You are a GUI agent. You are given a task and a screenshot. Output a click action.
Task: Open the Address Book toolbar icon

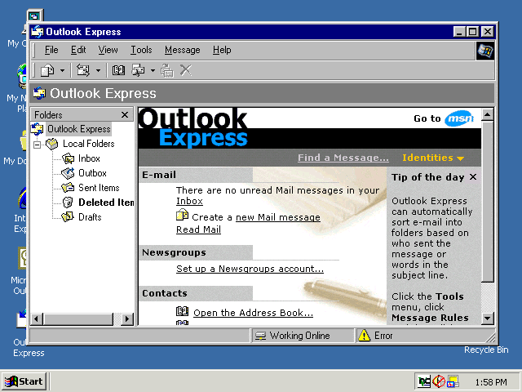pos(118,70)
